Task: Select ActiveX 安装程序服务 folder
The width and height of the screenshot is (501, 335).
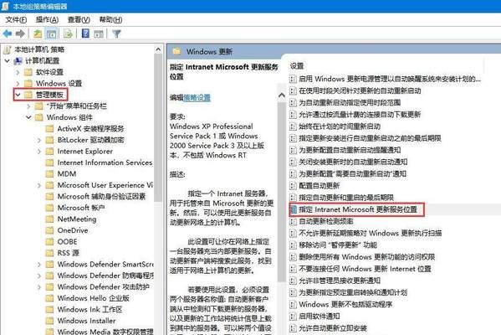Action: pos(90,129)
